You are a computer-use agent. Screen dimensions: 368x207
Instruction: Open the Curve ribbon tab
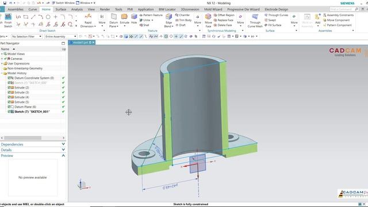click(33, 9)
